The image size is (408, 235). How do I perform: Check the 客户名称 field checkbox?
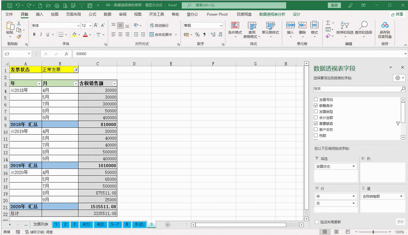[316, 129]
